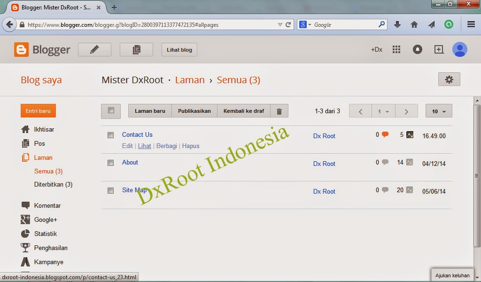Click the Dx Root author in Site Map row
Viewport: 481px width, 282px height.
pos(324,191)
